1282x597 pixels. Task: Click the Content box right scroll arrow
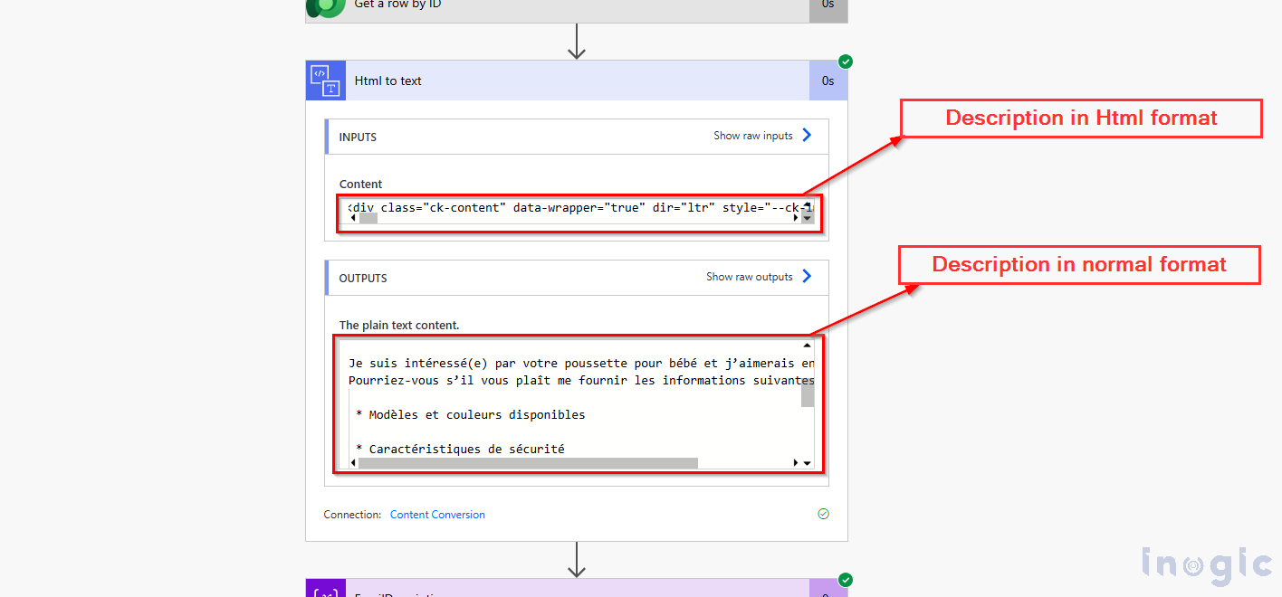[797, 218]
